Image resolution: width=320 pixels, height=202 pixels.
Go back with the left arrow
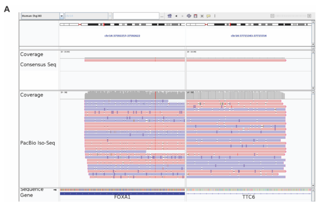[176, 16]
